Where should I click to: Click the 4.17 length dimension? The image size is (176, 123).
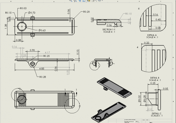pyautogui.click(x=47, y=53)
